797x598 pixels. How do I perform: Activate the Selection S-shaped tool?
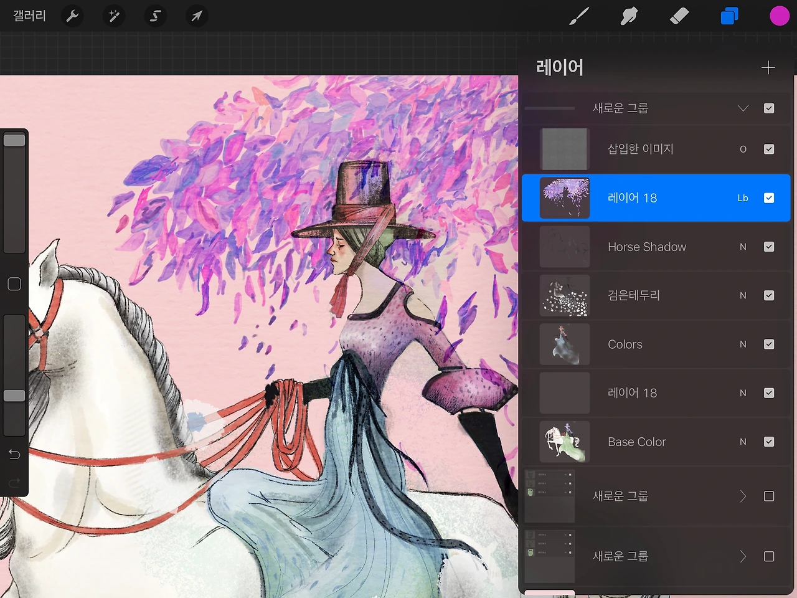tap(155, 16)
